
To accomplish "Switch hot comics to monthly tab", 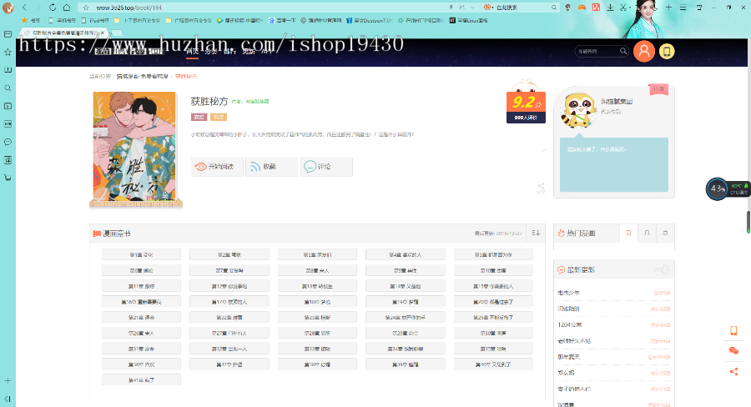I will pyautogui.click(x=647, y=234).
